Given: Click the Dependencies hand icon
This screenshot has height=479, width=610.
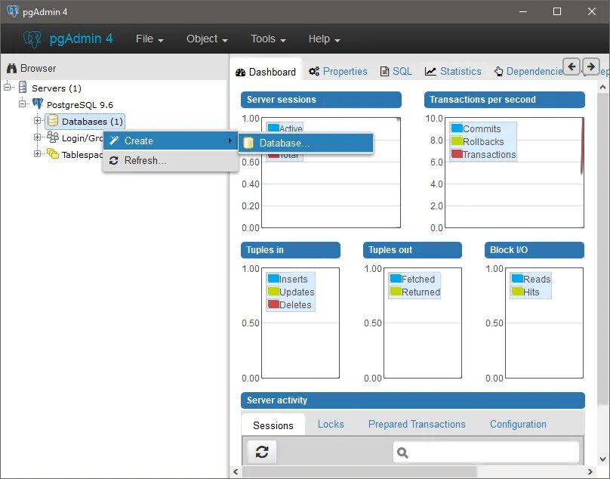Looking at the screenshot, I should pyautogui.click(x=499, y=71).
